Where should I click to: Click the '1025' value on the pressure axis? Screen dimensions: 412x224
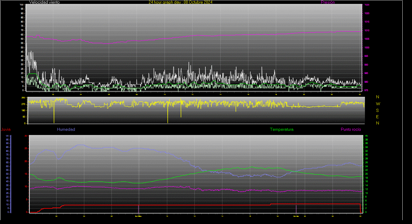pyautogui.click(x=367, y=5)
